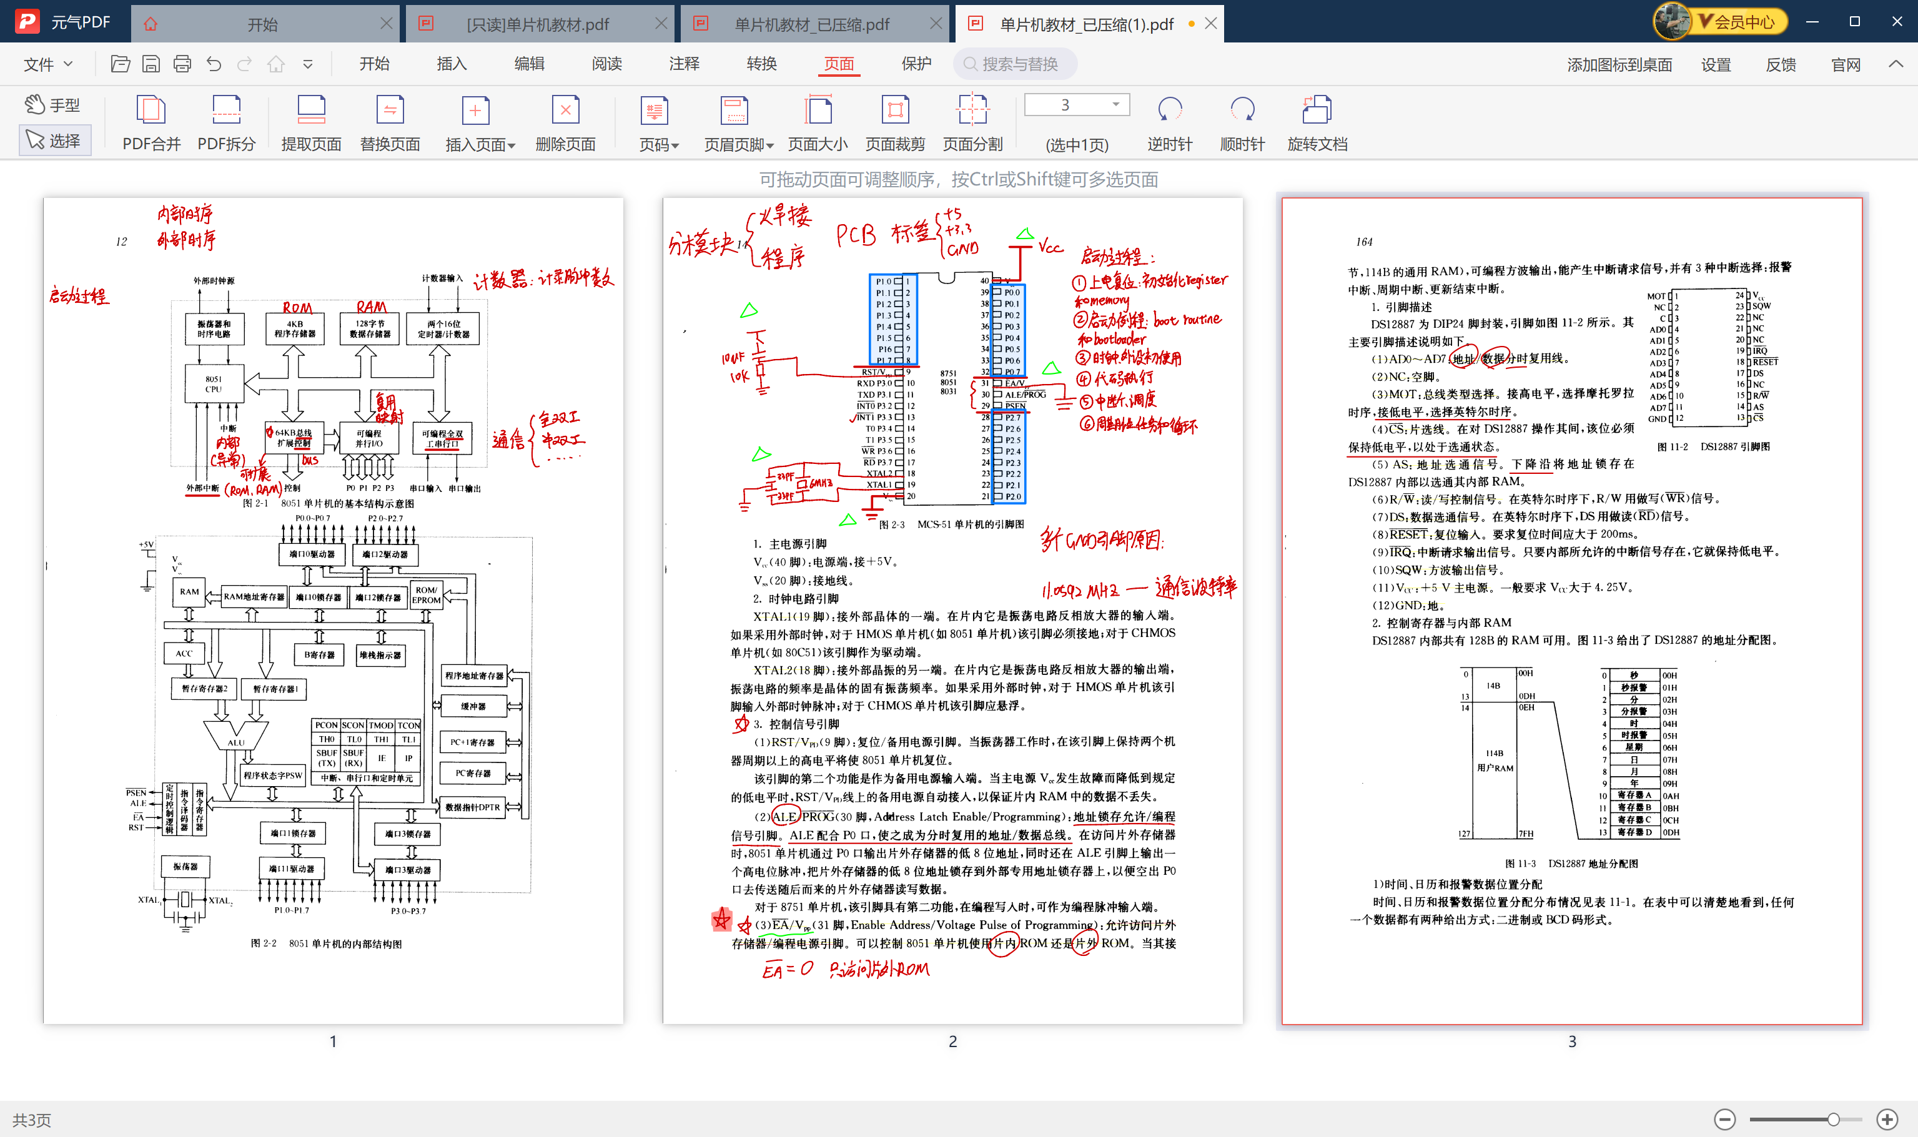Select page 1 thumbnail
This screenshot has width=1918, height=1137.
pyautogui.click(x=334, y=611)
